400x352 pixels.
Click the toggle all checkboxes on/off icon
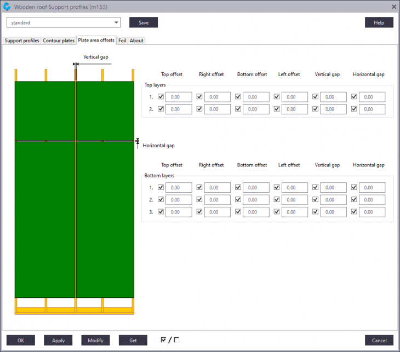169,340
